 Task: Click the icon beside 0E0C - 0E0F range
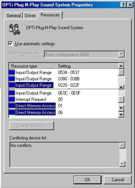(x=12, y=93)
